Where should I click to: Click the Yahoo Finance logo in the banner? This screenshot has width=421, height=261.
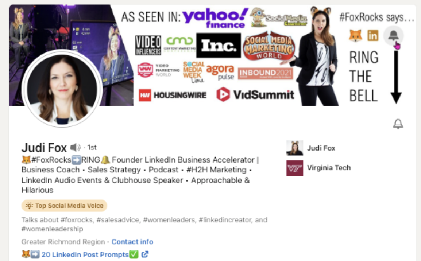(x=215, y=18)
